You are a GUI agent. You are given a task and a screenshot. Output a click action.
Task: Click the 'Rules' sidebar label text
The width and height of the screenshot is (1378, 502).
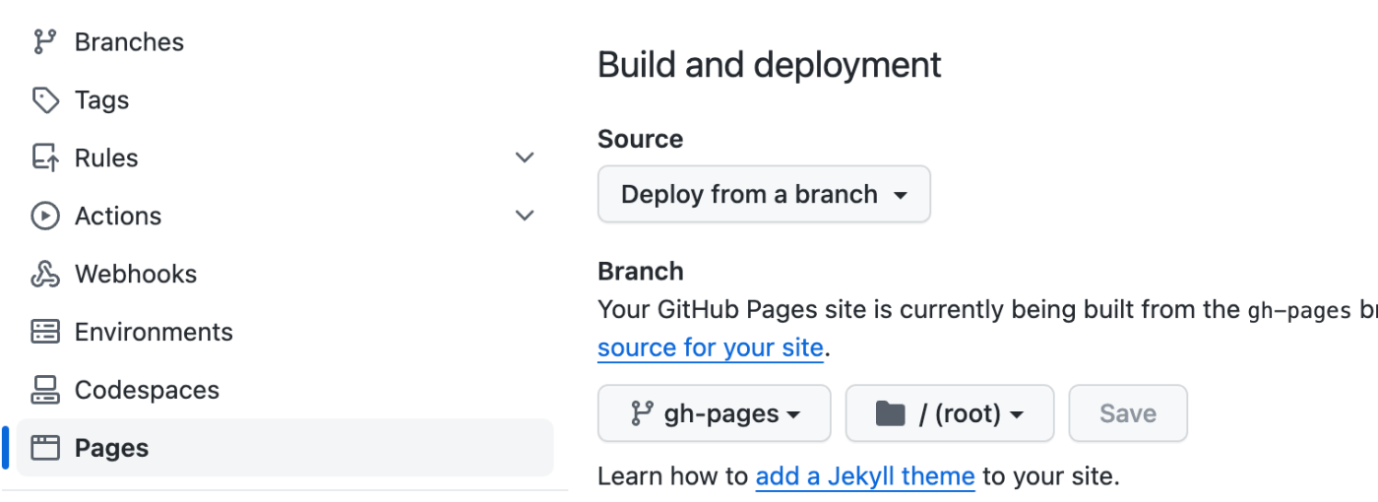[106, 158]
